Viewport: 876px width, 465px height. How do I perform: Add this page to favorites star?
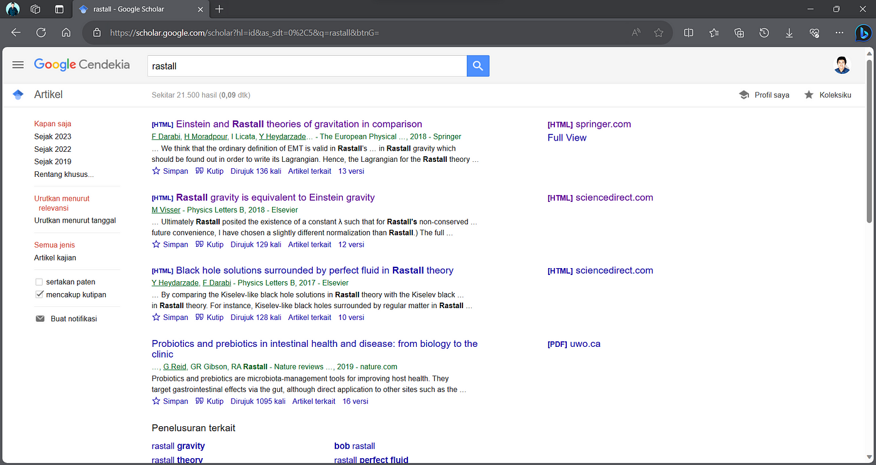[658, 32]
